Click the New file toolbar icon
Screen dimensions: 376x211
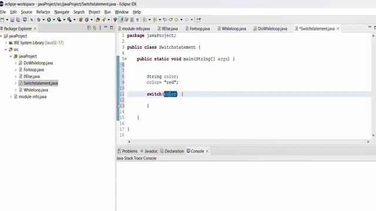[2, 20]
